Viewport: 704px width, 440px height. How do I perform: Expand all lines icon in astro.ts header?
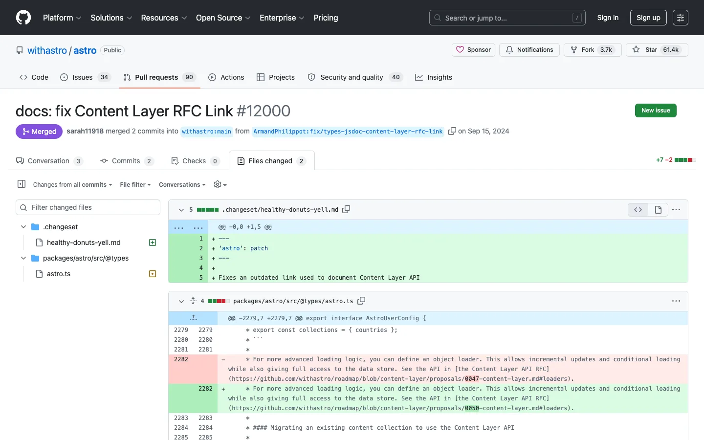(193, 301)
